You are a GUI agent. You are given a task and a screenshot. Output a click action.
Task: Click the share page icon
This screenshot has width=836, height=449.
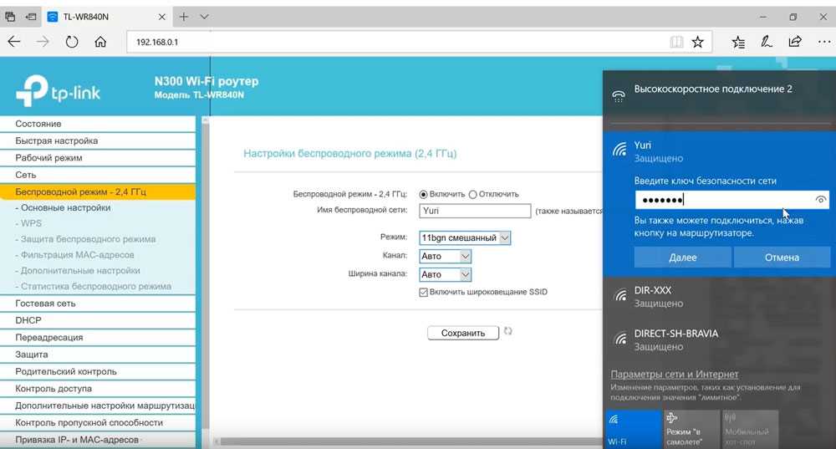point(795,42)
